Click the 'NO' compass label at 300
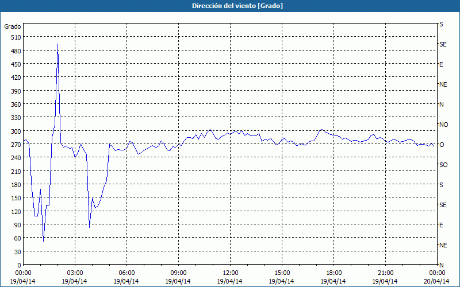The width and height of the screenshot is (460, 287). (443, 125)
